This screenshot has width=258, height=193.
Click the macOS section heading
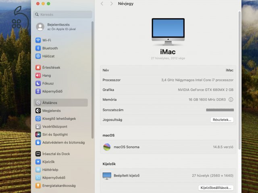(108, 135)
